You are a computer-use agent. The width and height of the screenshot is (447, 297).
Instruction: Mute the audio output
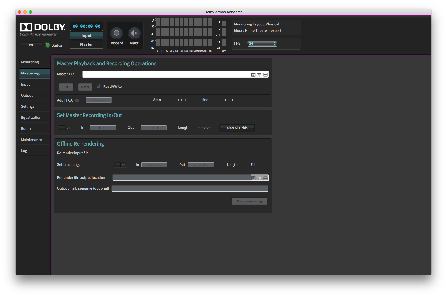pos(134,33)
